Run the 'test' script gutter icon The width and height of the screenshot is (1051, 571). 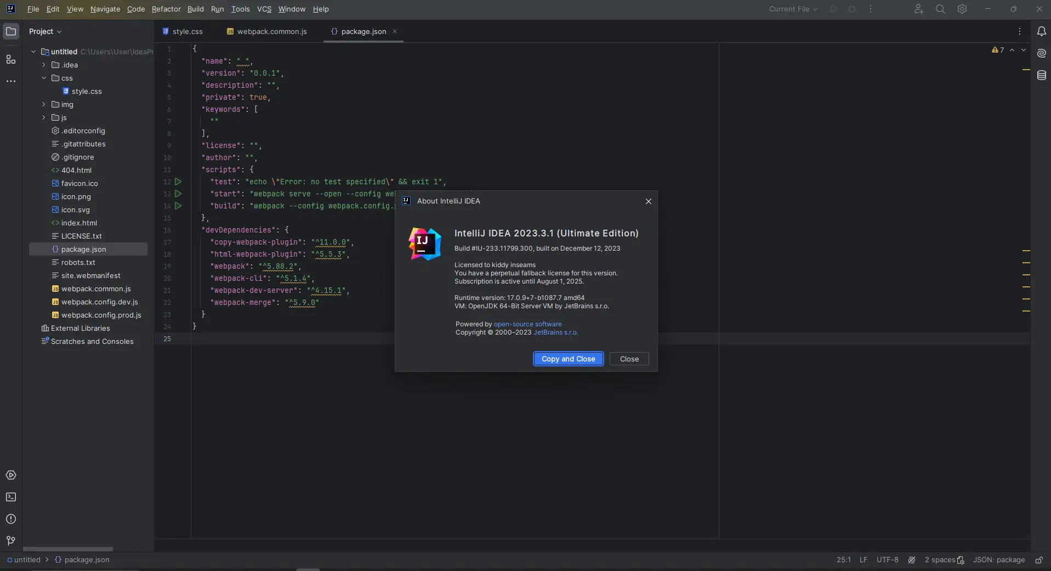point(178,182)
